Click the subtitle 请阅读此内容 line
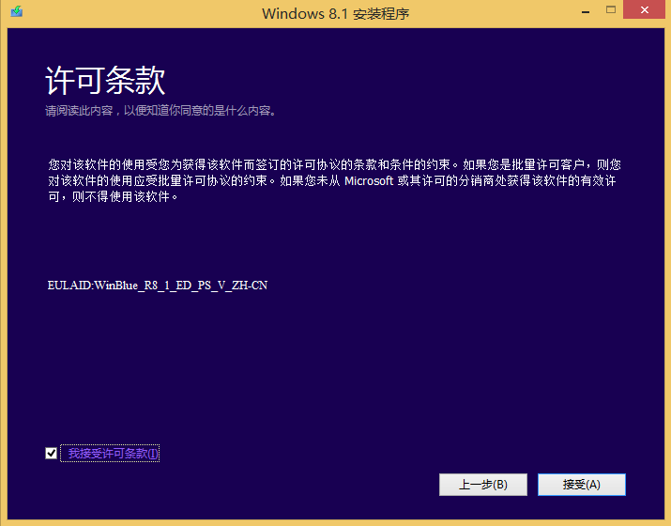The image size is (671, 526). click(x=160, y=111)
